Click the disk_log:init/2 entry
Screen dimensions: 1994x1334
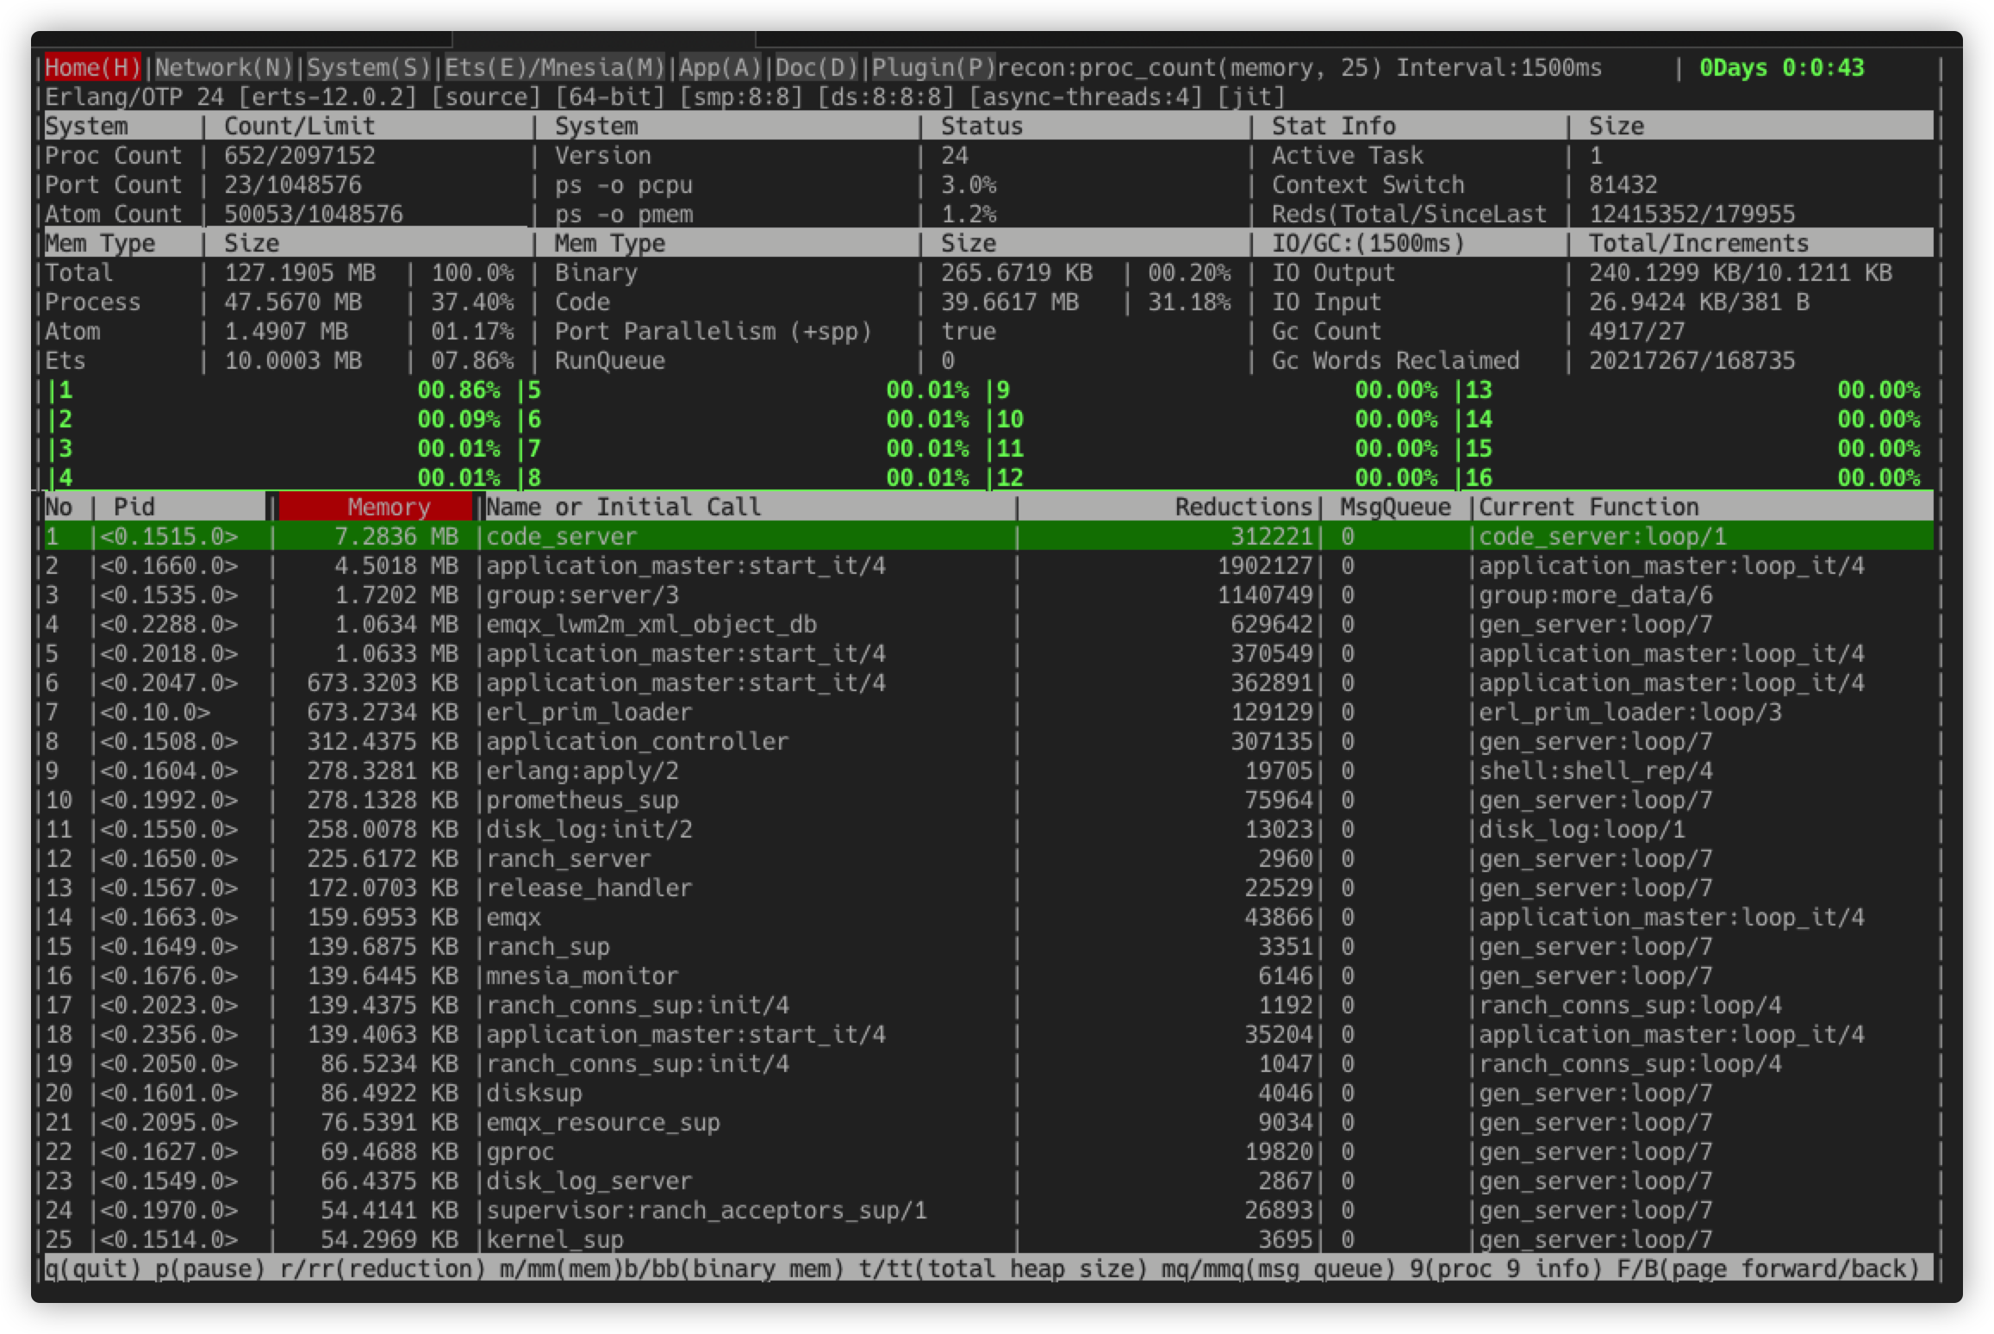point(589,829)
